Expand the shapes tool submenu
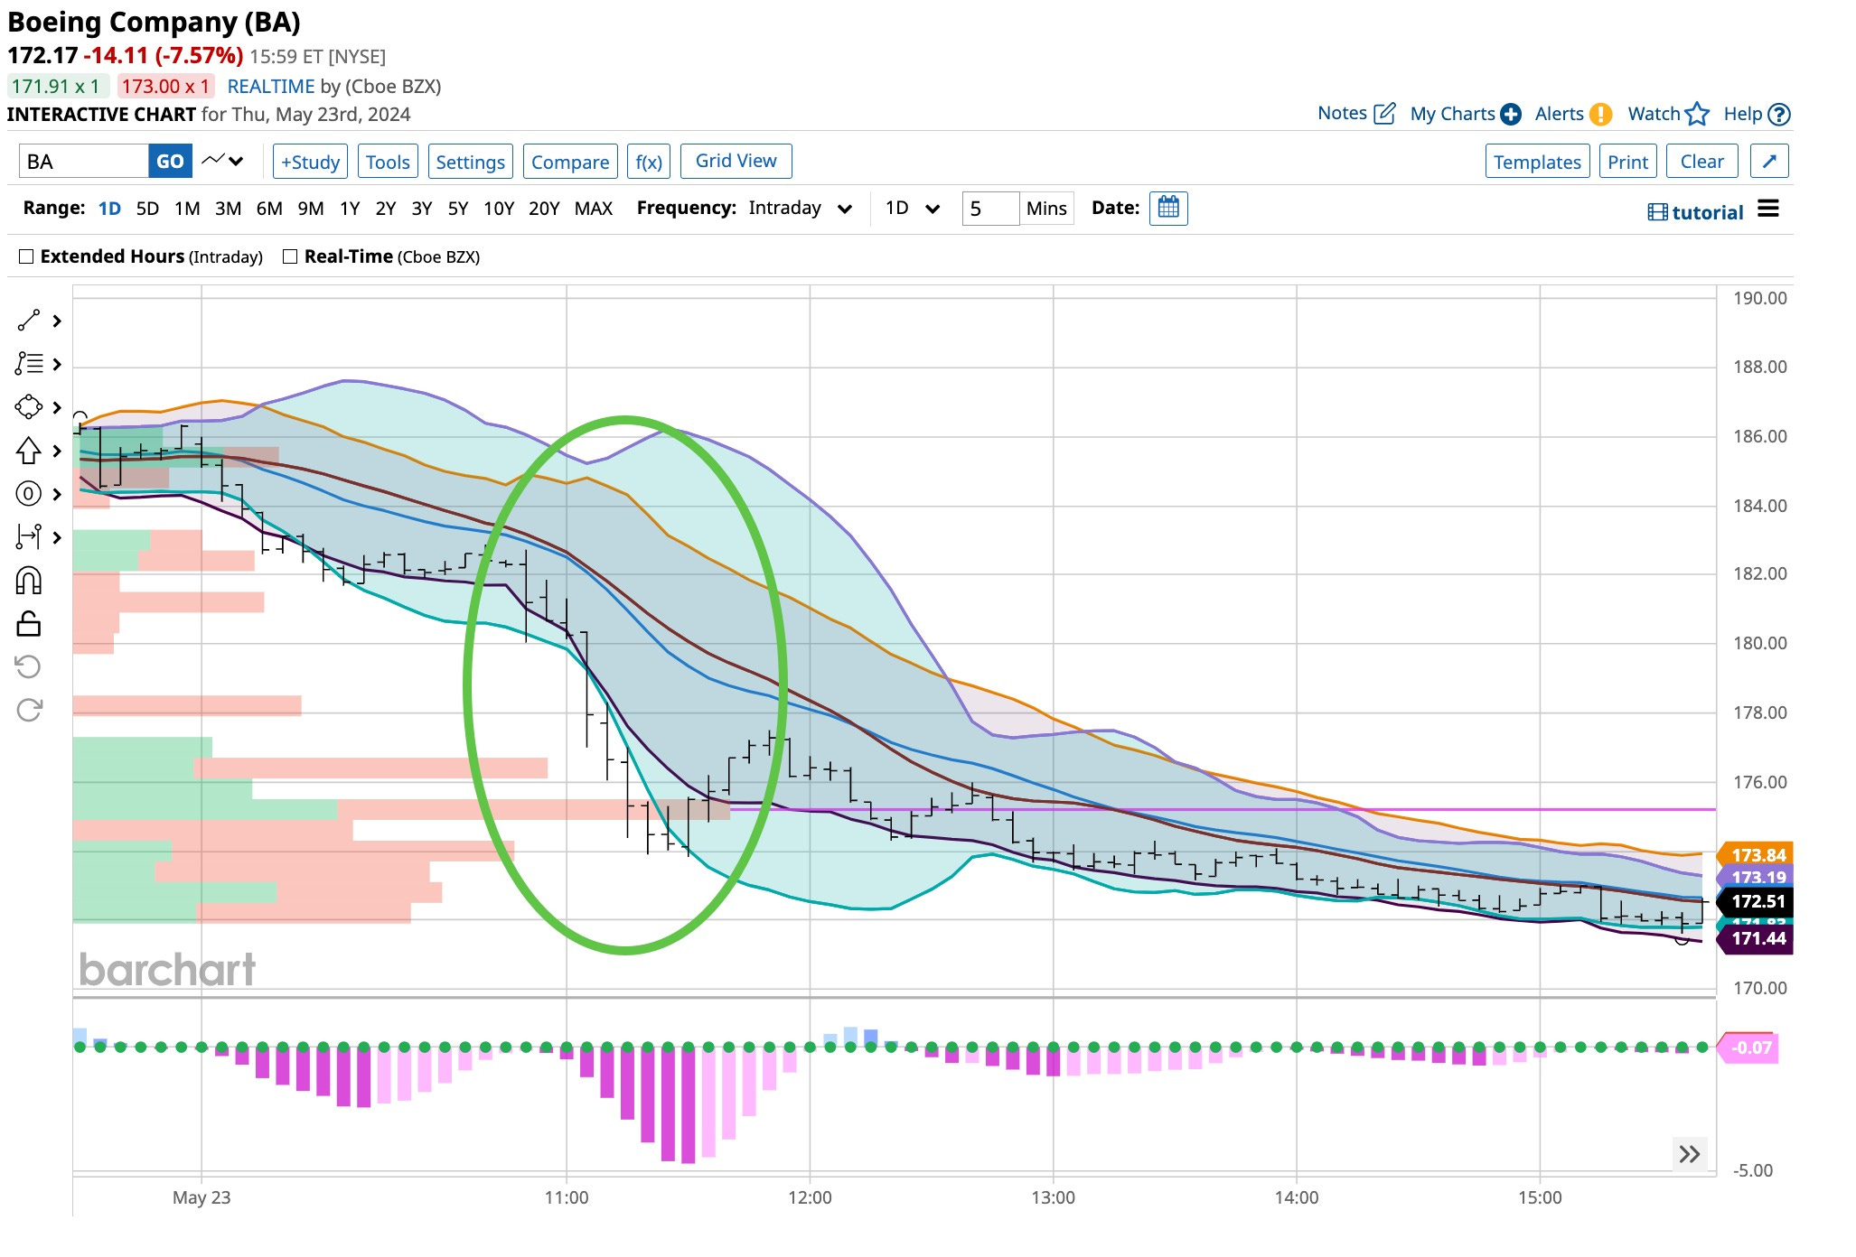Viewport: 1856px width, 1257px height. pyautogui.click(x=57, y=407)
